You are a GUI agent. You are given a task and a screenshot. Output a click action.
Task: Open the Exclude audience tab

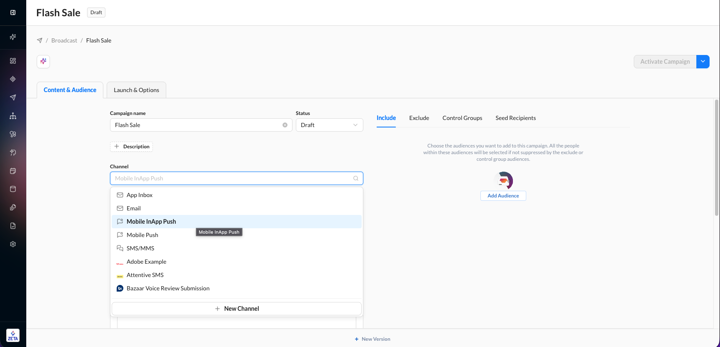coord(419,118)
